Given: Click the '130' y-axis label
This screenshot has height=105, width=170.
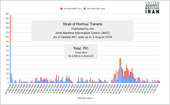Looking at the screenshot, I should pos(7,23).
